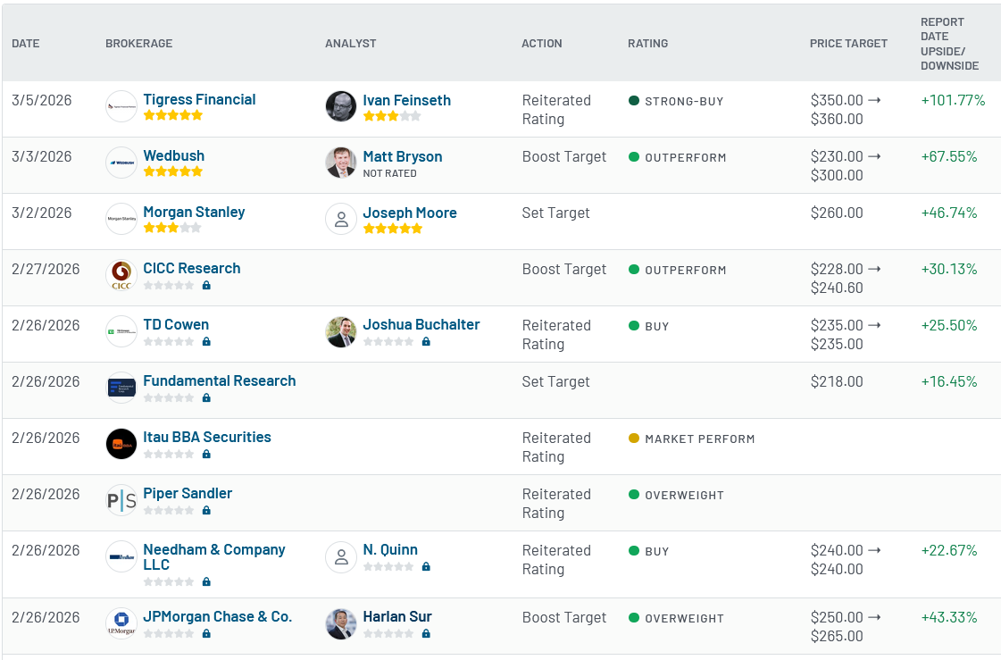
Task: Click the lock icon under Itau BBA Securities
Action: point(206,454)
